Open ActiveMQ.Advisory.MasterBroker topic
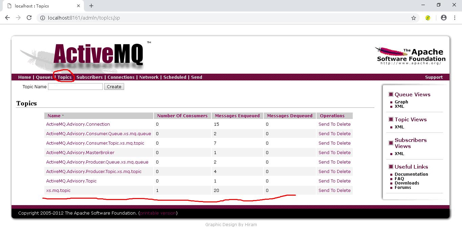 80,152
